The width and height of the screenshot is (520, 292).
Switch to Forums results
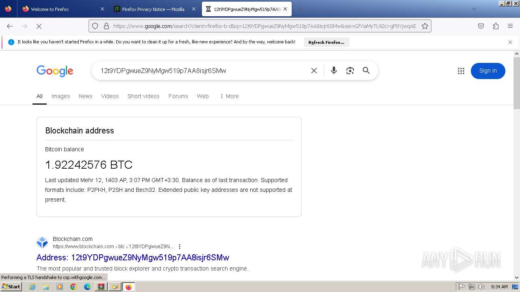point(178,96)
